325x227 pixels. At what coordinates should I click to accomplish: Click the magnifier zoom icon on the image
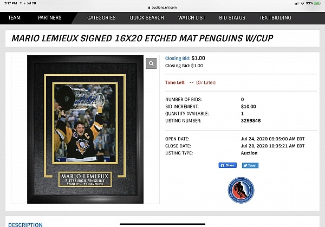(151, 63)
